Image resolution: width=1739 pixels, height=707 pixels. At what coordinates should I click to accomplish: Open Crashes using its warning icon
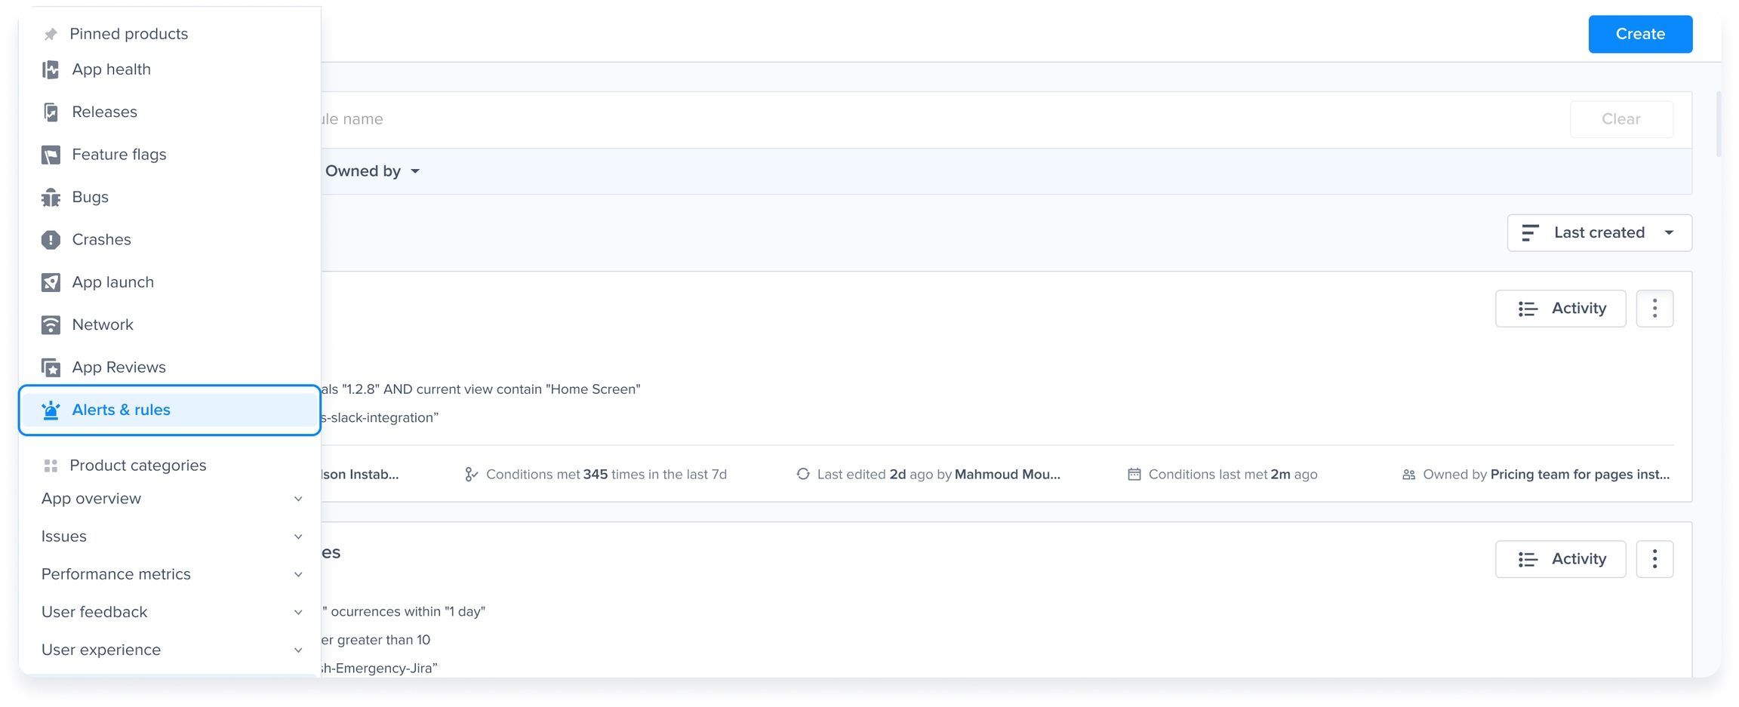[51, 240]
